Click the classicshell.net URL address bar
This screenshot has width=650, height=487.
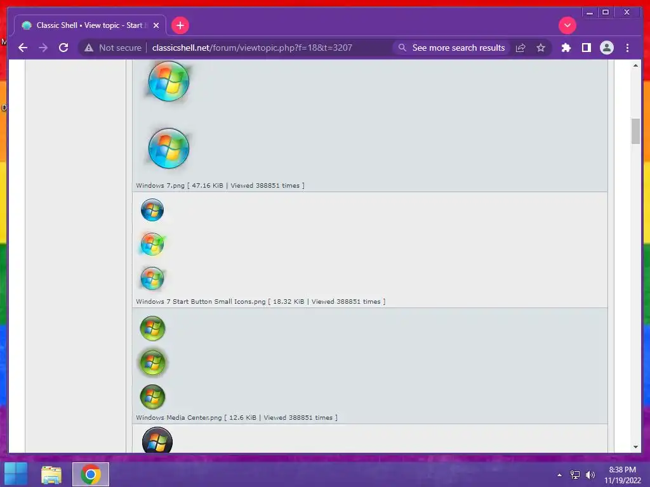(252, 48)
